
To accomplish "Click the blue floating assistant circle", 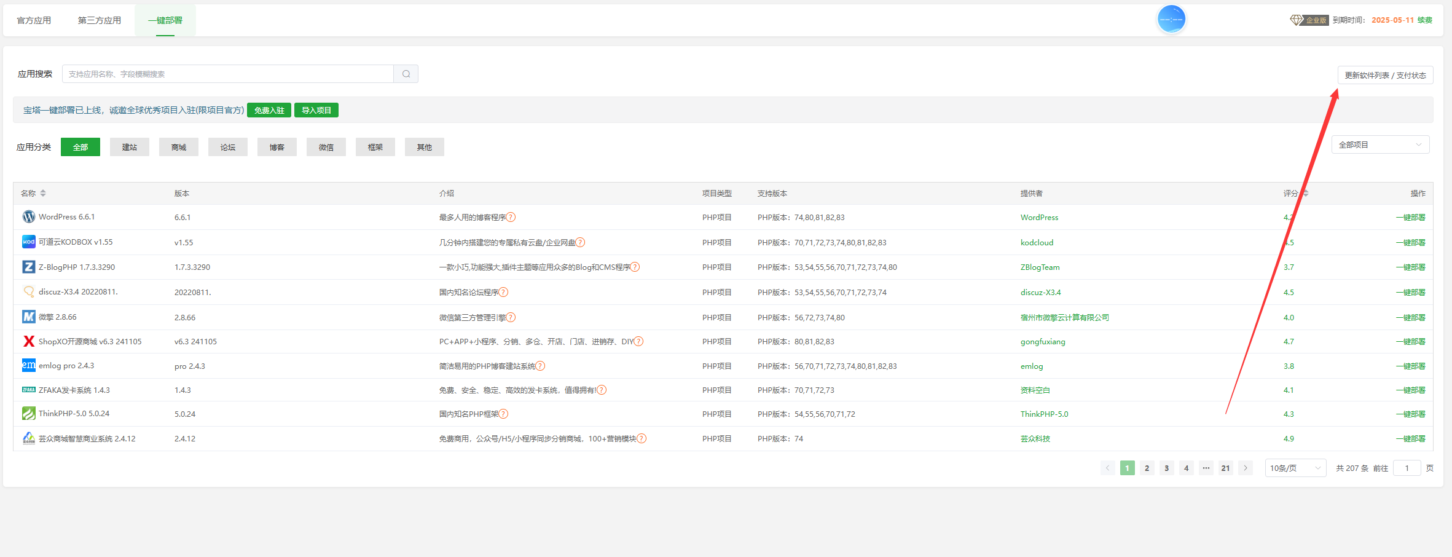I will coord(1171,20).
